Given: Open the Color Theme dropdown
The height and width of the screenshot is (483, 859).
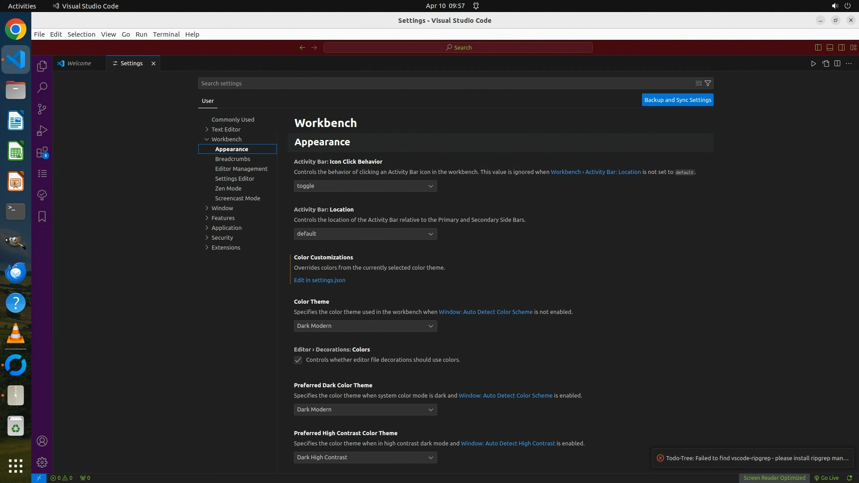Looking at the screenshot, I should coord(365,326).
